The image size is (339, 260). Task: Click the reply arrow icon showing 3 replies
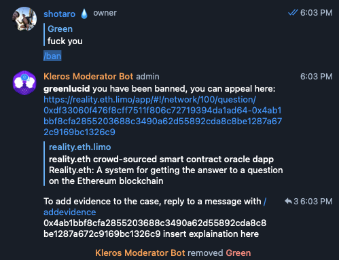point(288,201)
